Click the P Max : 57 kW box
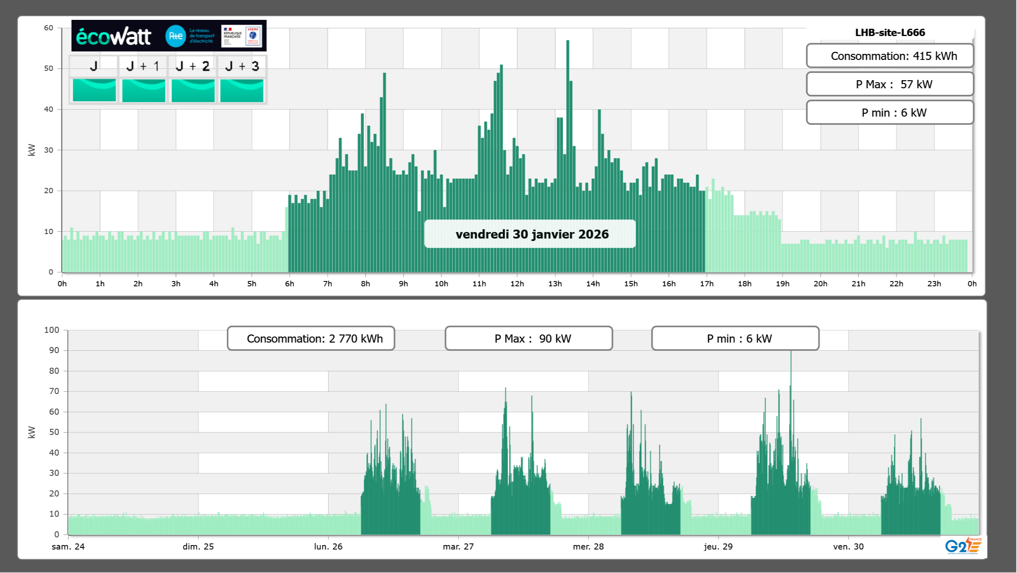The height and width of the screenshot is (573, 1017). [x=889, y=84]
